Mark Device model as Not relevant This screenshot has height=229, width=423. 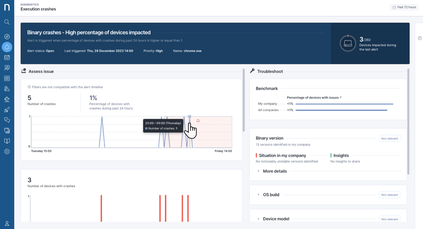[x=389, y=219]
